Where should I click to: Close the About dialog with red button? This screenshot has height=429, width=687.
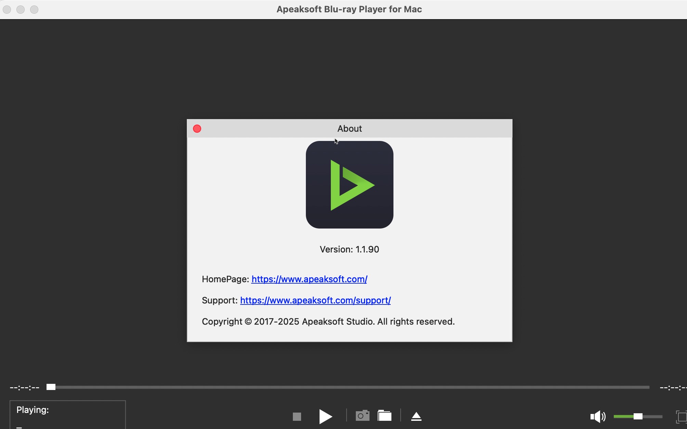(x=197, y=129)
